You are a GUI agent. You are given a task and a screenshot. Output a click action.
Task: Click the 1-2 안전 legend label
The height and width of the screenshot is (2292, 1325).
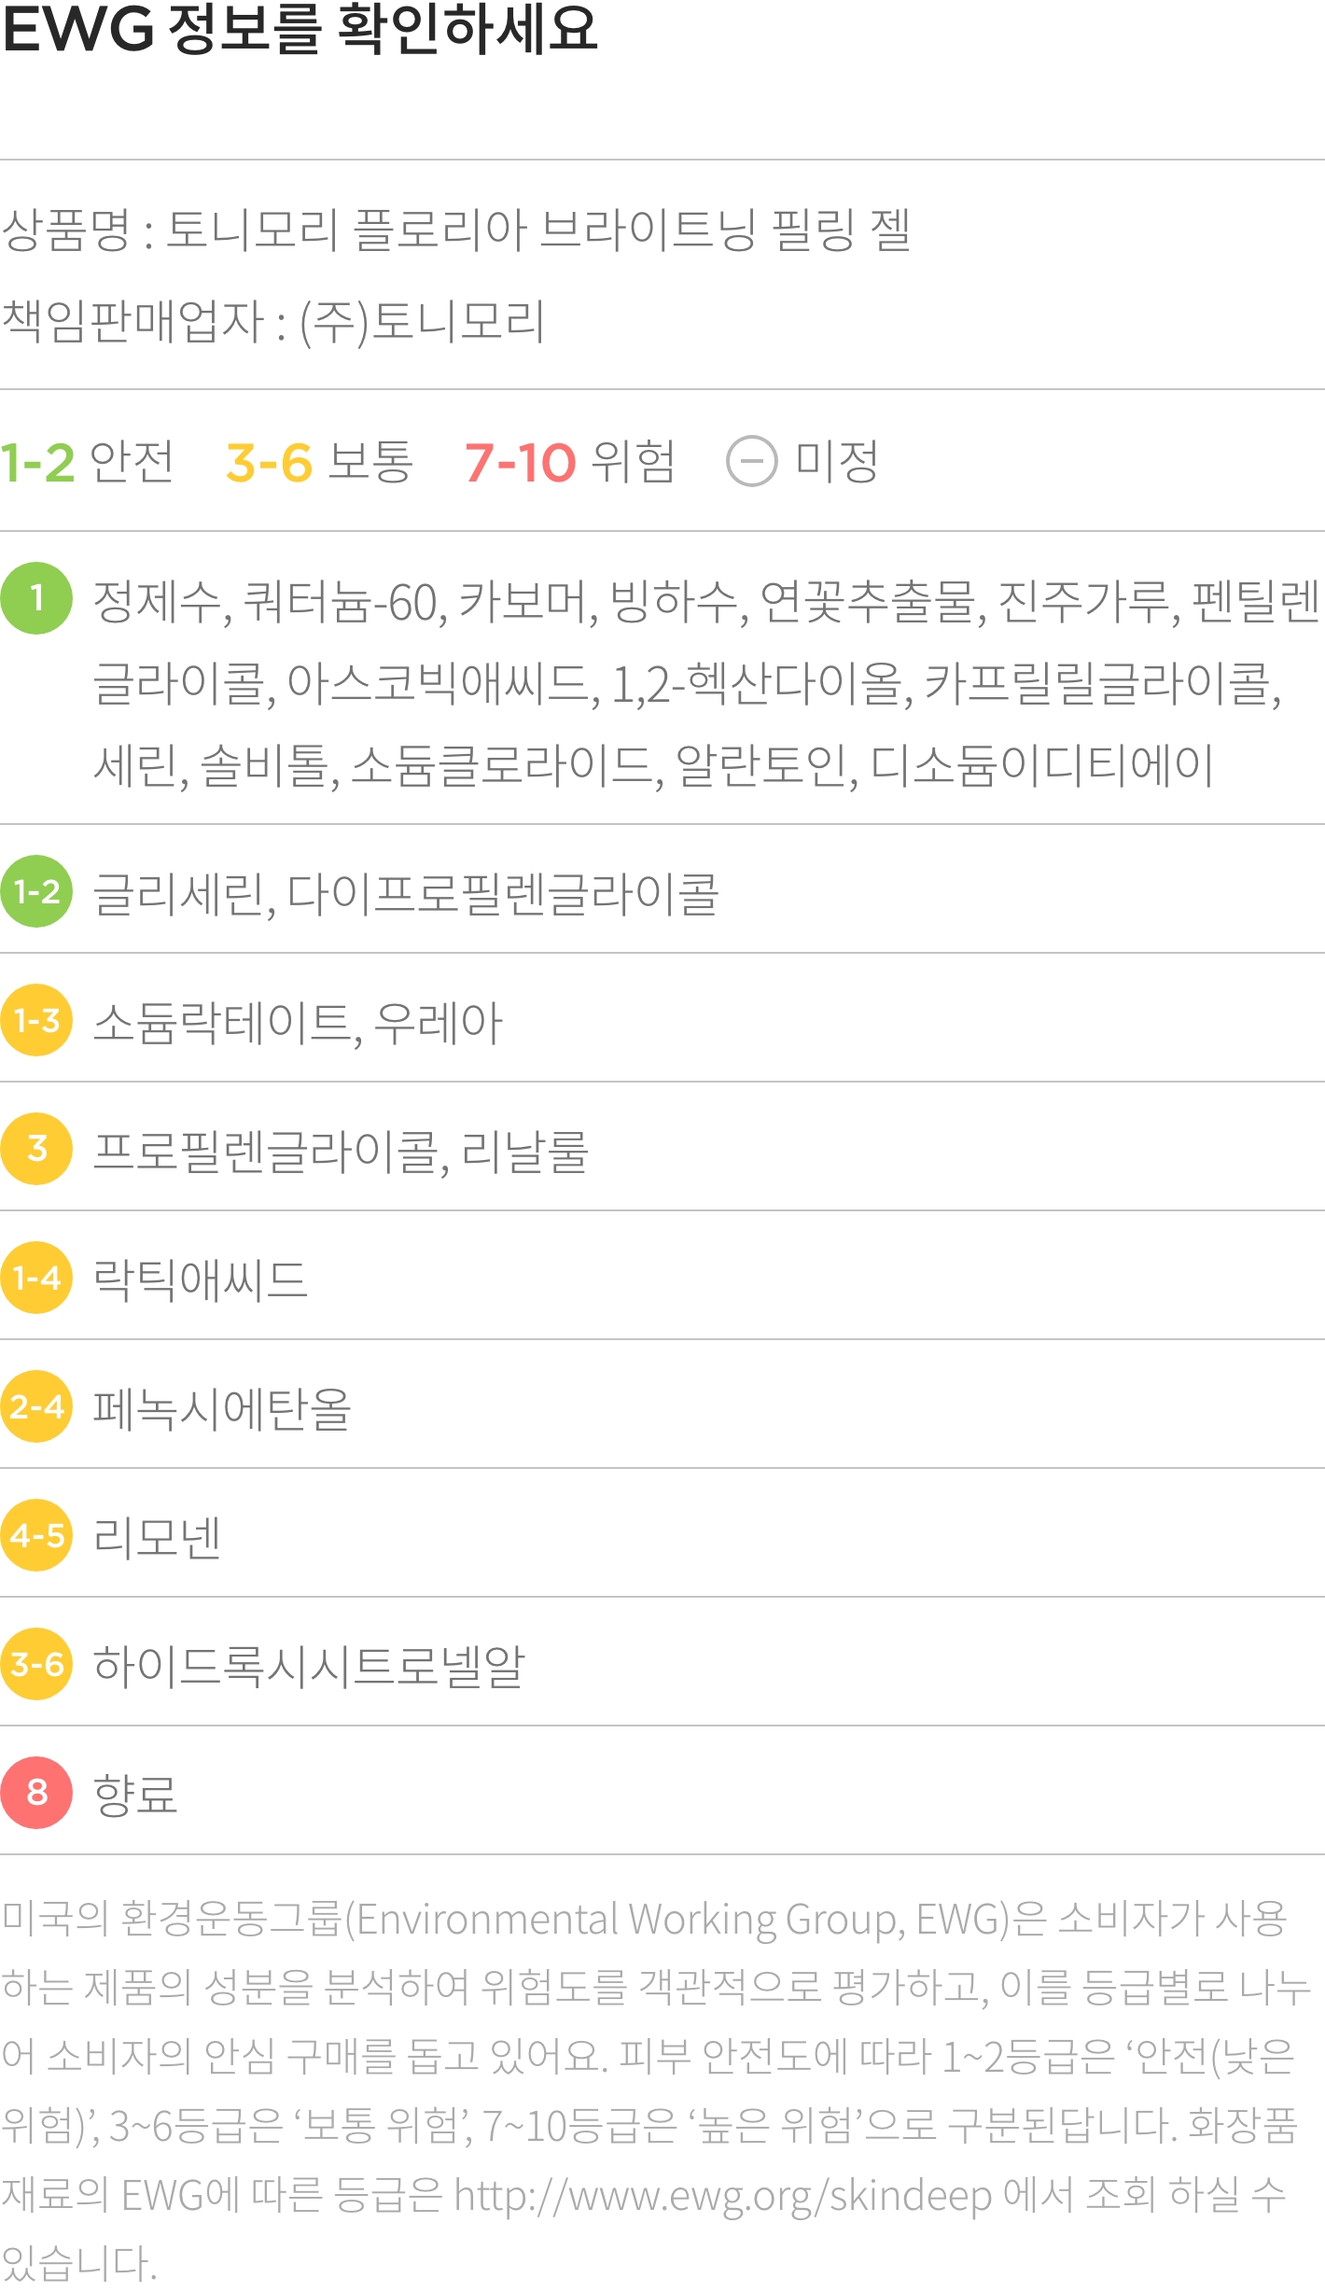[87, 462]
